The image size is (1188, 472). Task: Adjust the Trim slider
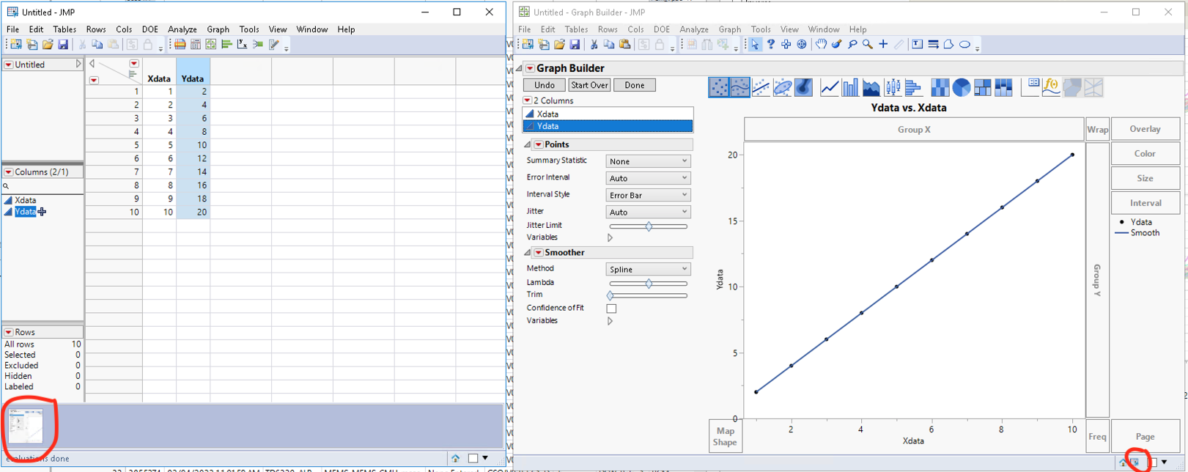[649, 295]
